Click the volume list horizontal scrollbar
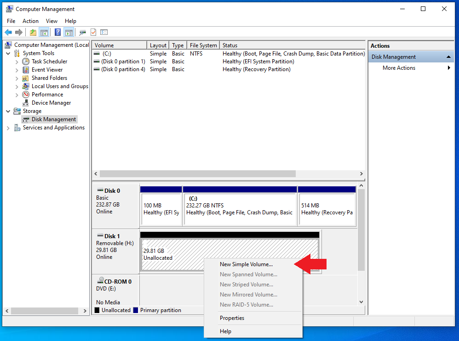Screen dimensions: 459x341 click(x=198, y=174)
